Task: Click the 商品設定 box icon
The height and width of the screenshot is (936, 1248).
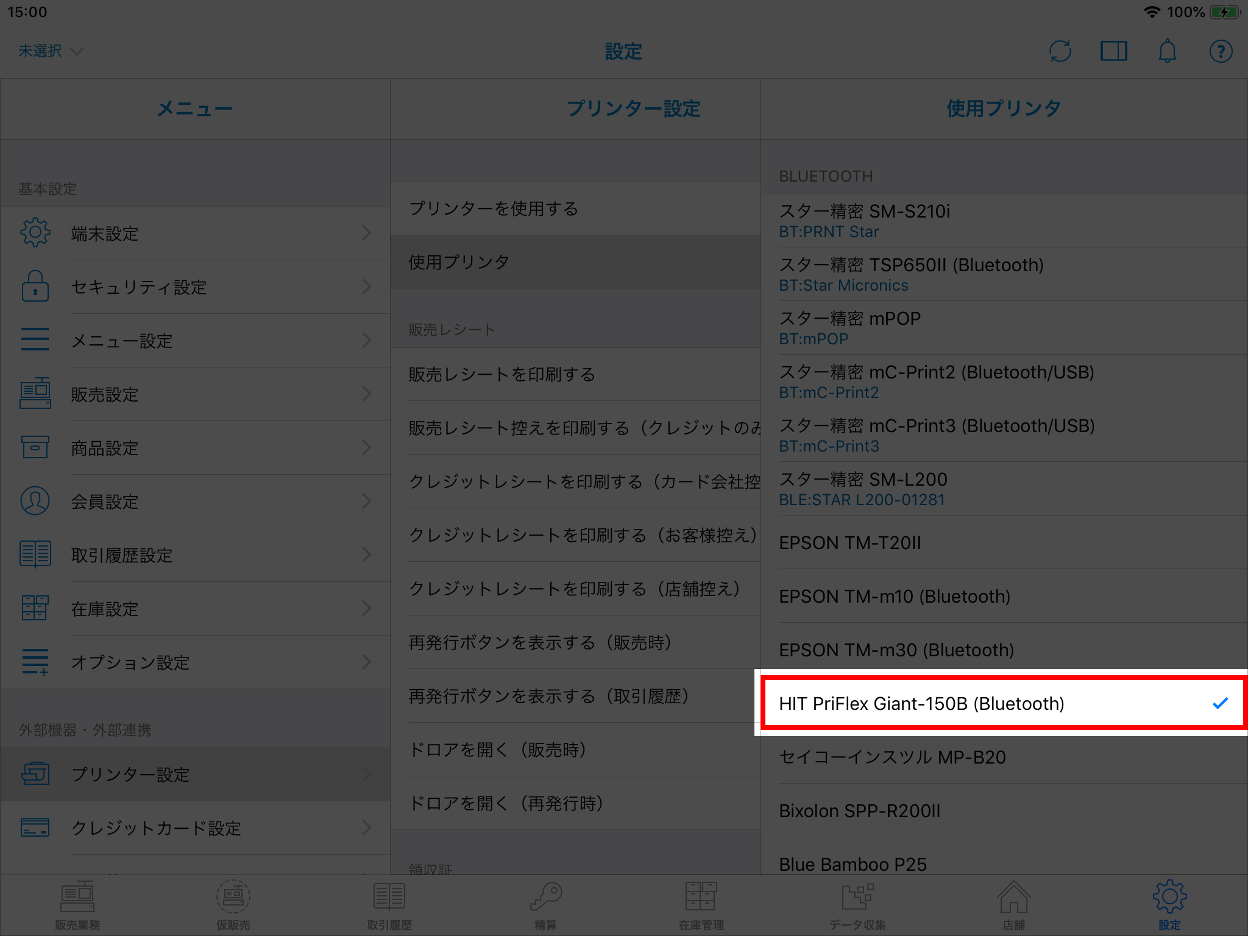Action: coord(35,447)
